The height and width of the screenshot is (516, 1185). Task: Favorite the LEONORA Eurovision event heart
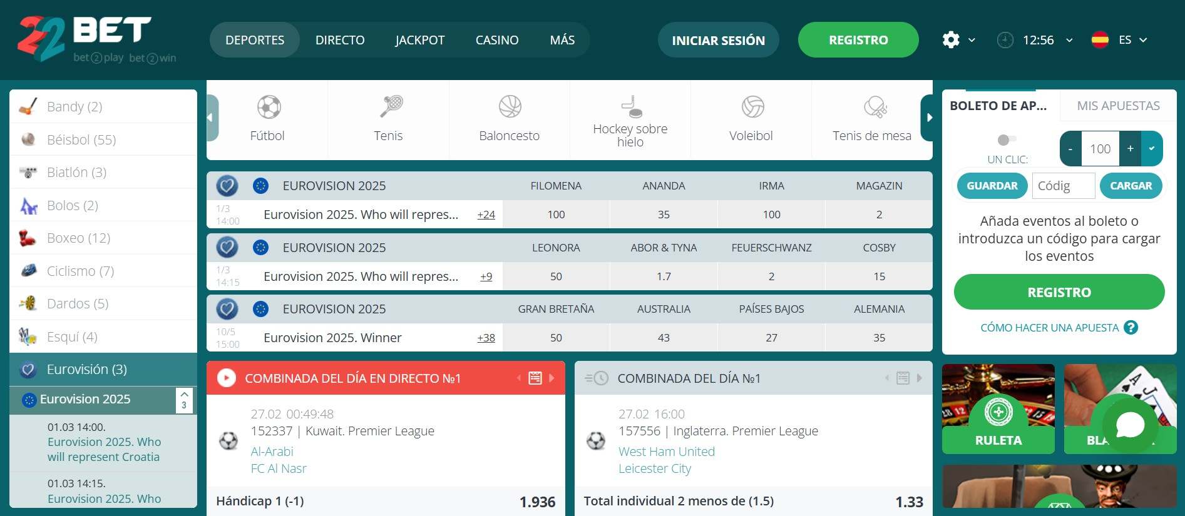pos(227,248)
